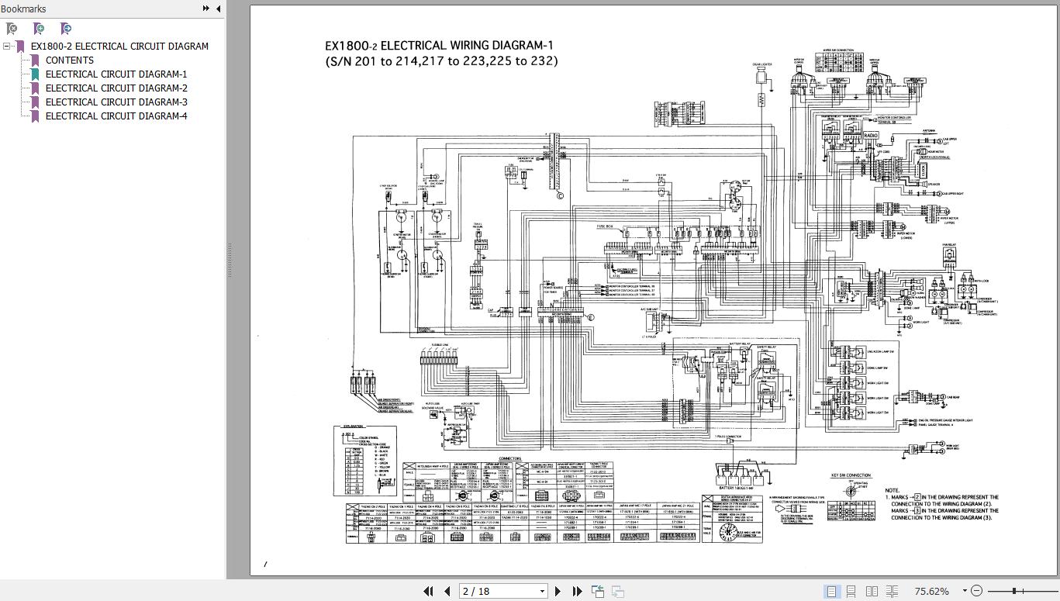Click the previous view icon

(x=598, y=591)
